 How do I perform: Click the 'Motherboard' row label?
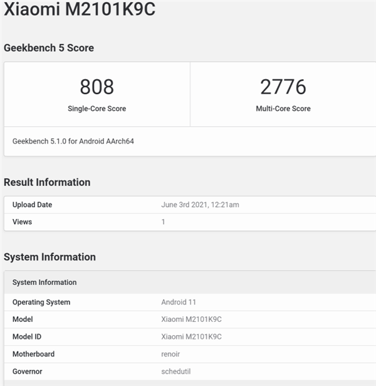(33, 354)
